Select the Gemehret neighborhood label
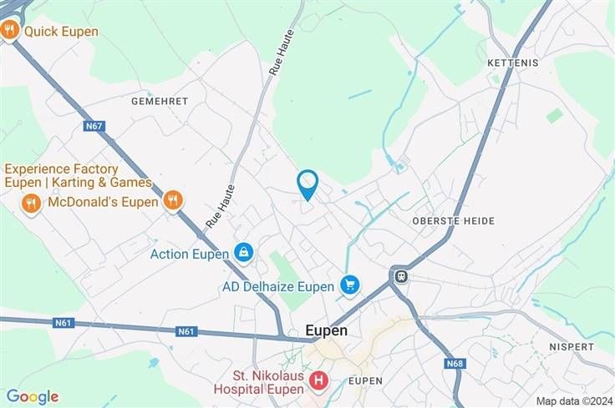Screen dimensions: 615x408 pos(160,102)
